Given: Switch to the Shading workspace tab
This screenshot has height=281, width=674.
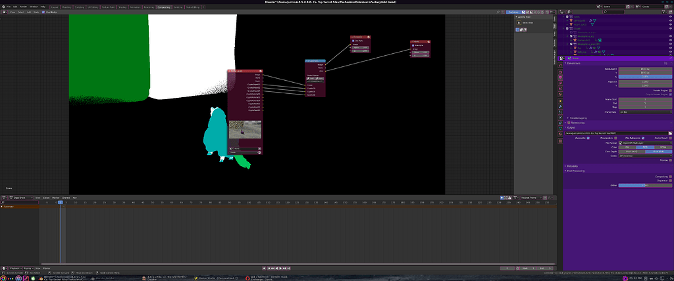Looking at the screenshot, I should pyautogui.click(x=122, y=7).
